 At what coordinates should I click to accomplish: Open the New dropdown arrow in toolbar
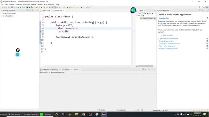click(x=4, y=7)
